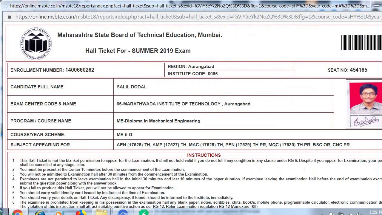This screenshot has width=382, height=215.
Task: Click the blue Chromium icon in taskbar
Action: 122,212
